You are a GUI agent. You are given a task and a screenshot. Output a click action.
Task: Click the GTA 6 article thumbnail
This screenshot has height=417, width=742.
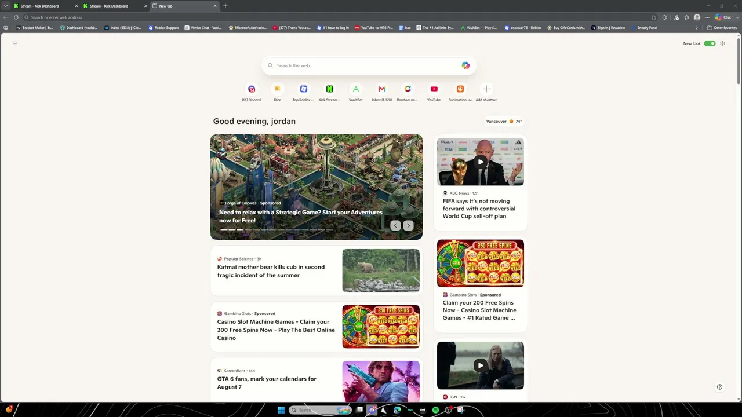381,381
